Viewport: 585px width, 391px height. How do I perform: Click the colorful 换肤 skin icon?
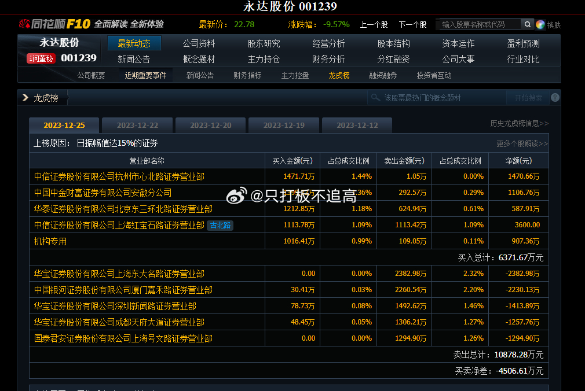coord(540,24)
